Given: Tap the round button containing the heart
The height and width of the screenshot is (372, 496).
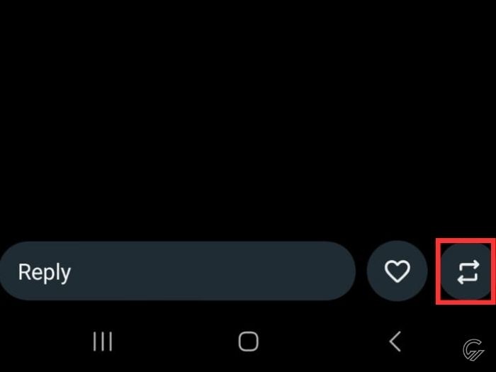Looking at the screenshot, I should pyautogui.click(x=397, y=271).
